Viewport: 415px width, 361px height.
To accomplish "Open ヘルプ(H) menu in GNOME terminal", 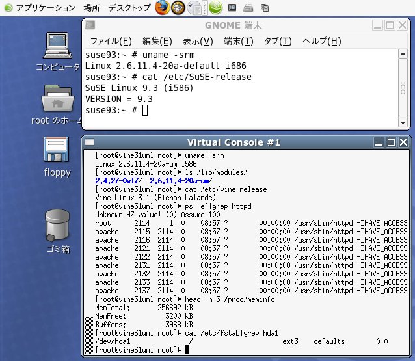I will (321, 41).
